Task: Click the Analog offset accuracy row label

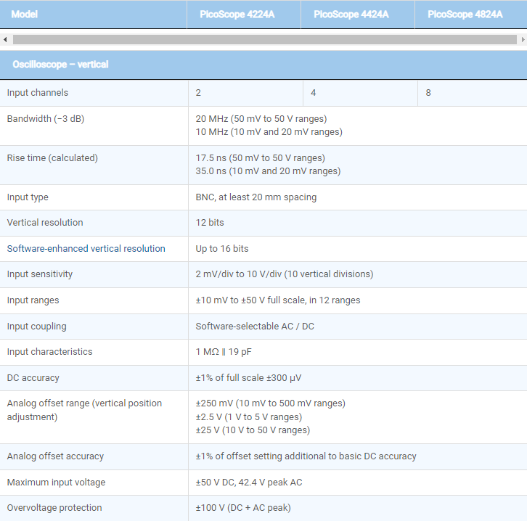Action: [x=55, y=456]
